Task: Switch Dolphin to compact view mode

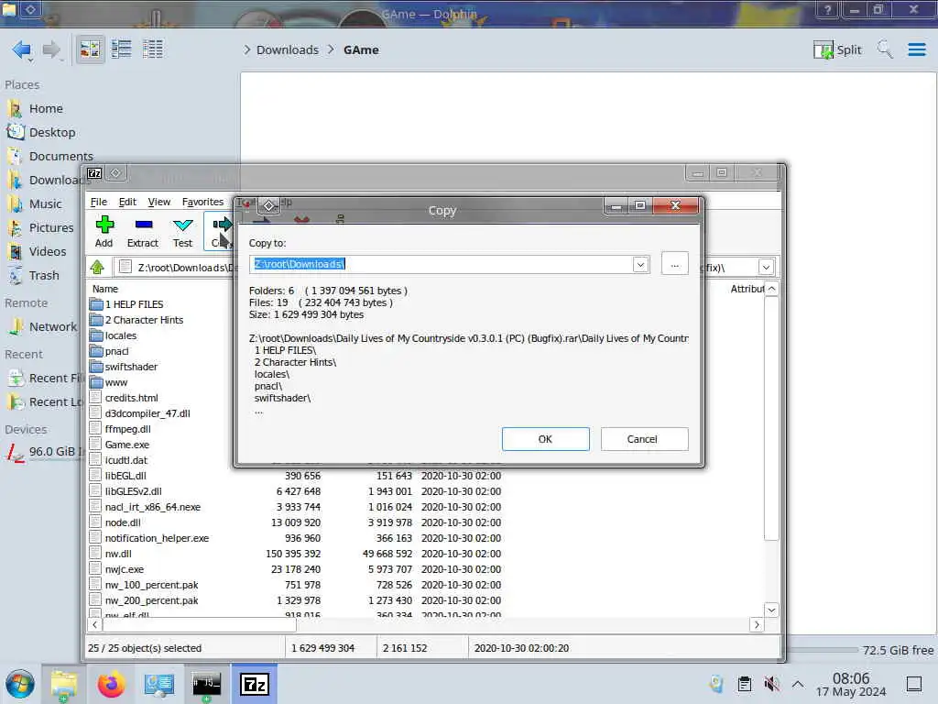Action: pos(122,49)
